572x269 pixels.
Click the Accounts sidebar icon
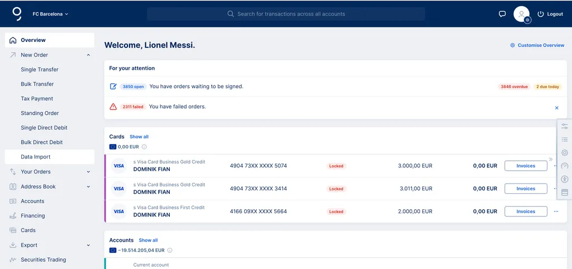coord(13,201)
